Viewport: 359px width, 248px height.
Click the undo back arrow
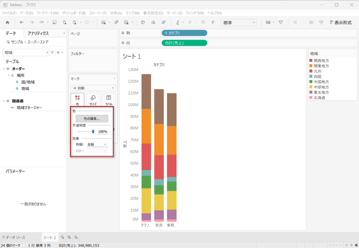[22, 22]
